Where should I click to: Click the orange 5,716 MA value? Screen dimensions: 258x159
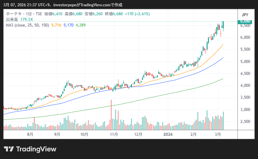tap(56, 25)
